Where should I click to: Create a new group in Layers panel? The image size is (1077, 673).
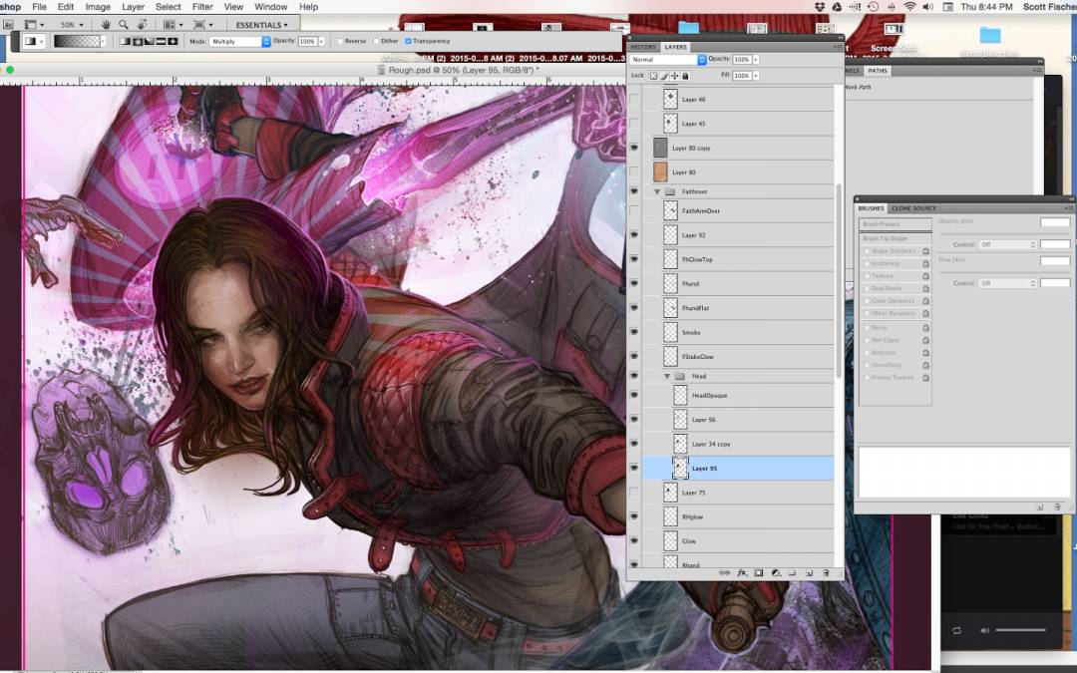792,572
